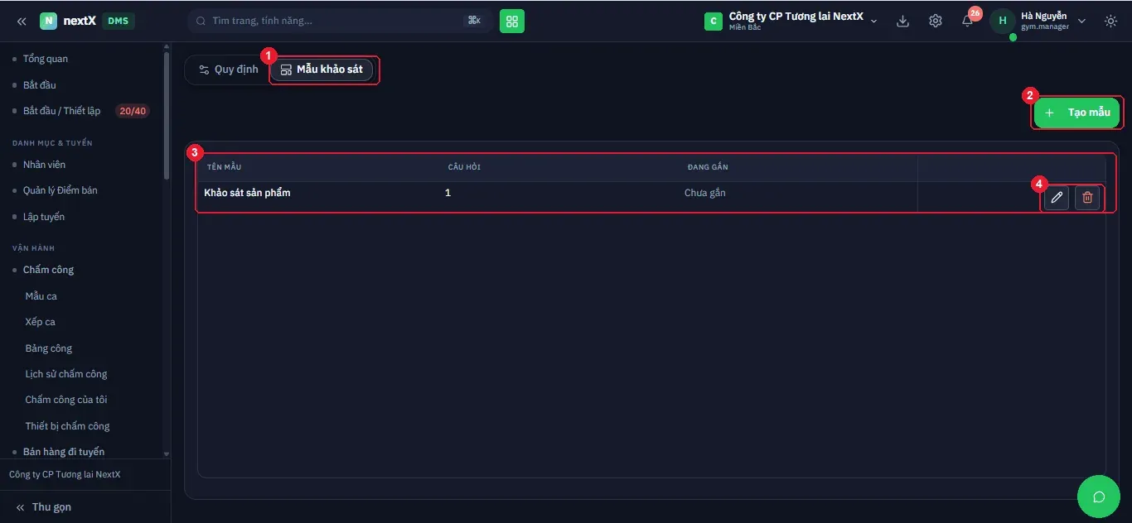Click the Khảo sát sản phẩm template name

pos(247,193)
